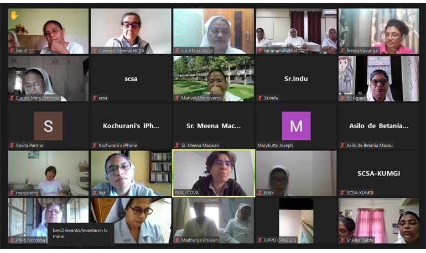The image size is (426, 253).
Task: Select the Kochurani's iPhone participant tile
Action: tap(131, 126)
